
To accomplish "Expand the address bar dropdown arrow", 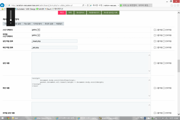I will (x=85, y=5).
